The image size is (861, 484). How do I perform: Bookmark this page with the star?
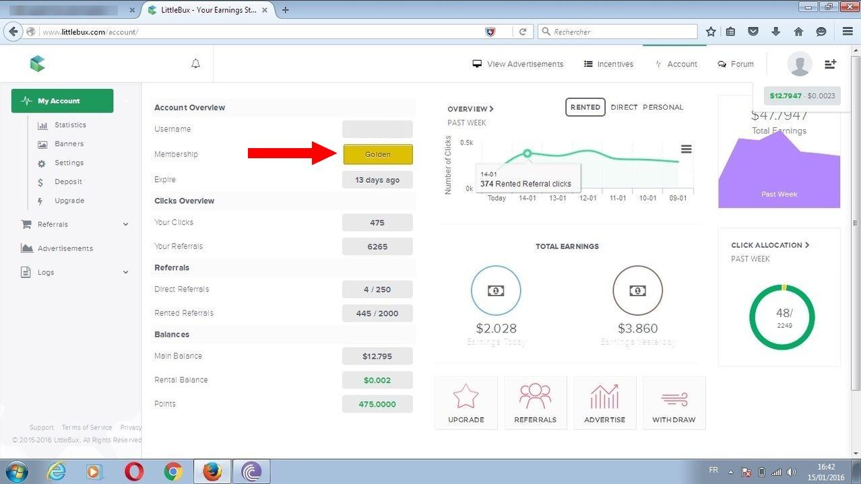(x=711, y=32)
